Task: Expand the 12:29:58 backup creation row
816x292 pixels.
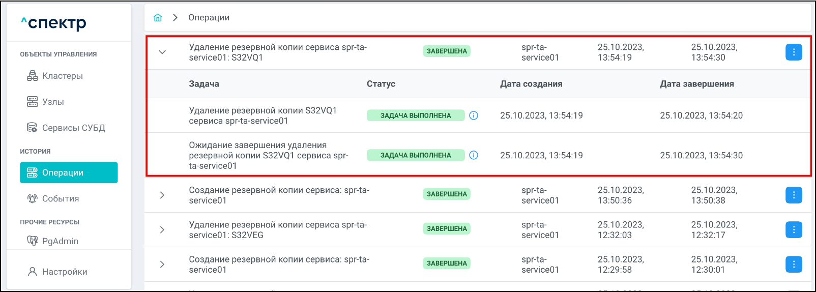Action: point(162,264)
